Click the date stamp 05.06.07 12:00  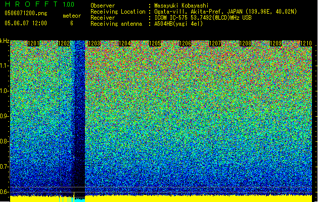pos(26,23)
